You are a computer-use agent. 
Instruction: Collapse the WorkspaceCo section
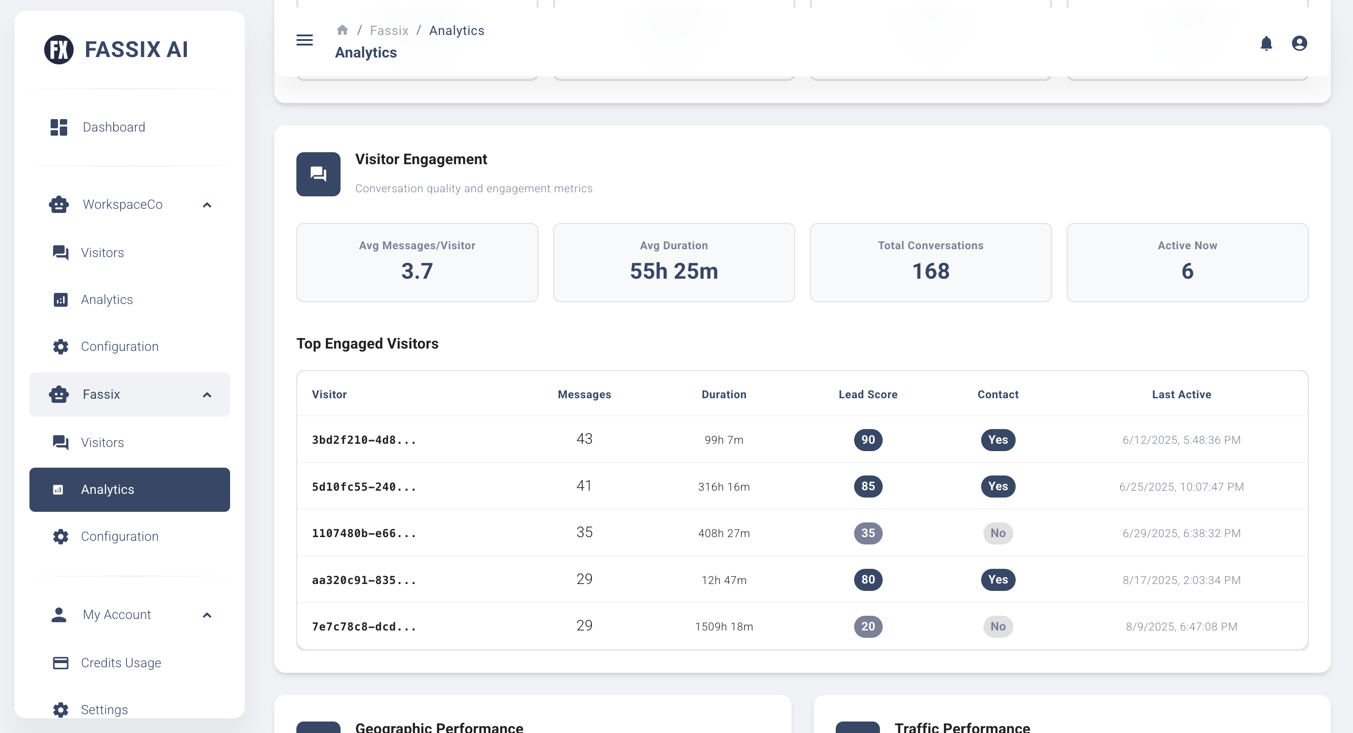207,205
